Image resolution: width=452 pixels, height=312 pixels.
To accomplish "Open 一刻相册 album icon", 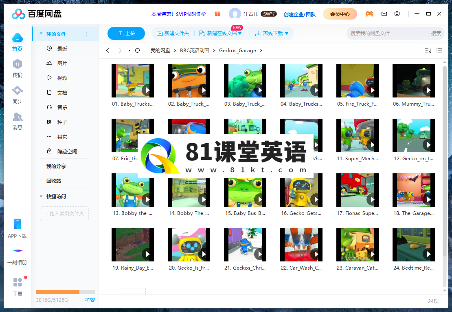I will pyautogui.click(x=17, y=250).
